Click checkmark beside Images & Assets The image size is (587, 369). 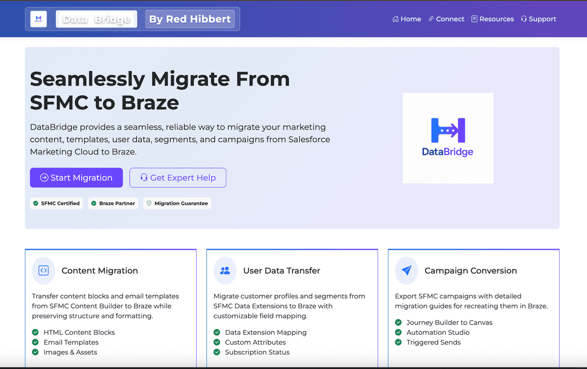36,352
